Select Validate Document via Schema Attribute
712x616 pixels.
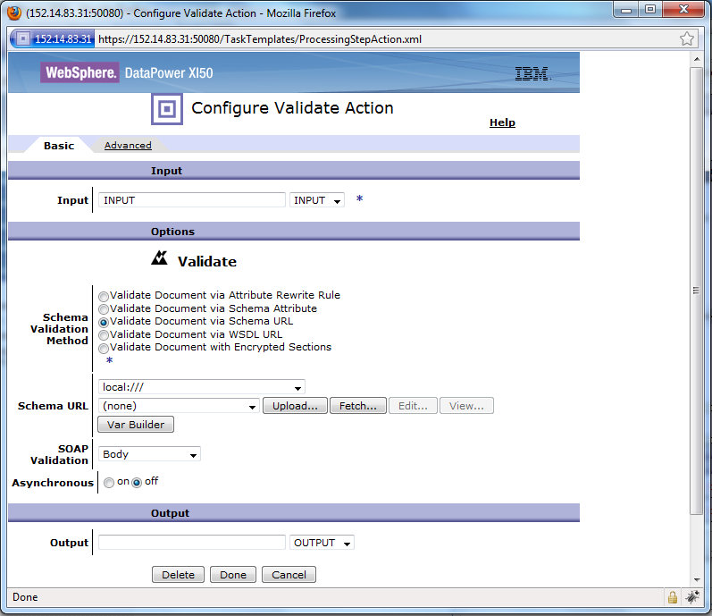pos(104,309)
